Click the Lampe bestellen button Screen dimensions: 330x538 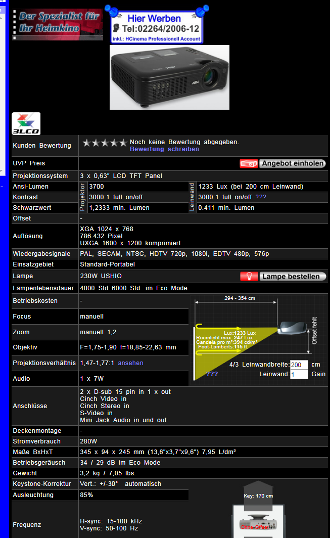pyautogui.click(x=293, y=277)
